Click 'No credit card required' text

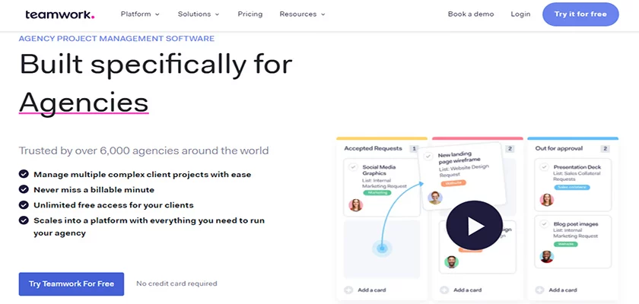coord(176,283)
